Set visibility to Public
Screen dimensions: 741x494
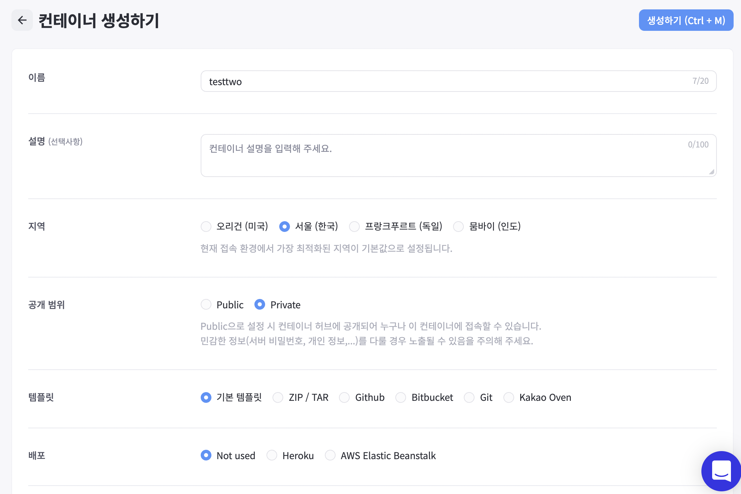coord(206,305)
